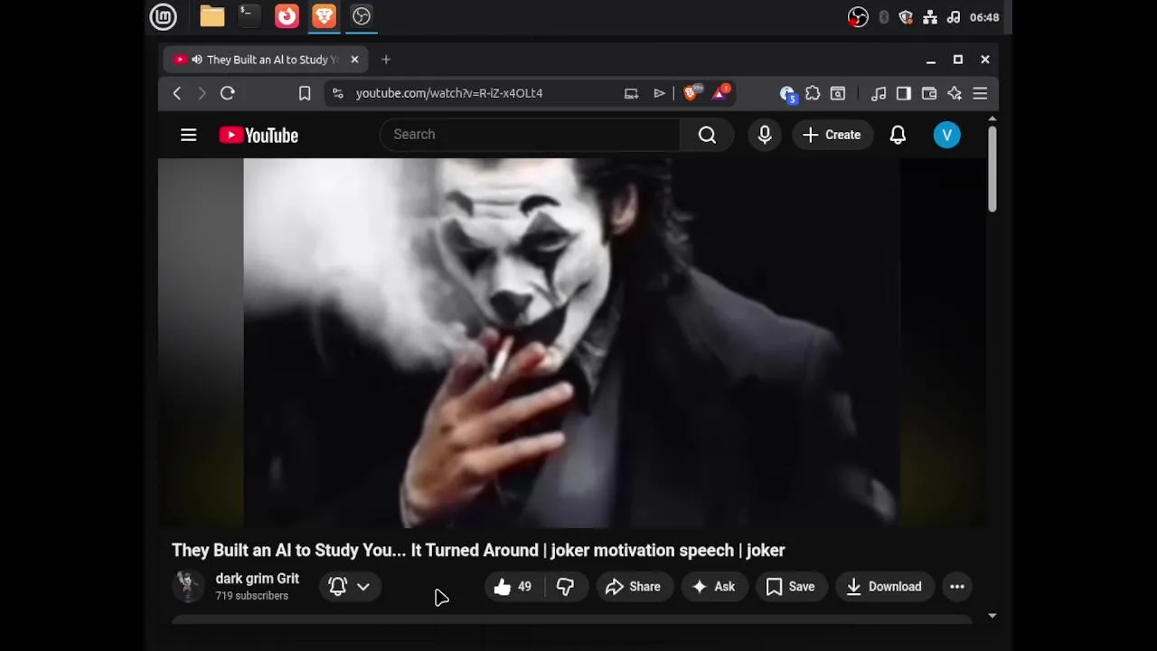Click the page vertical scrollbar thumb

tap(992, 169)
